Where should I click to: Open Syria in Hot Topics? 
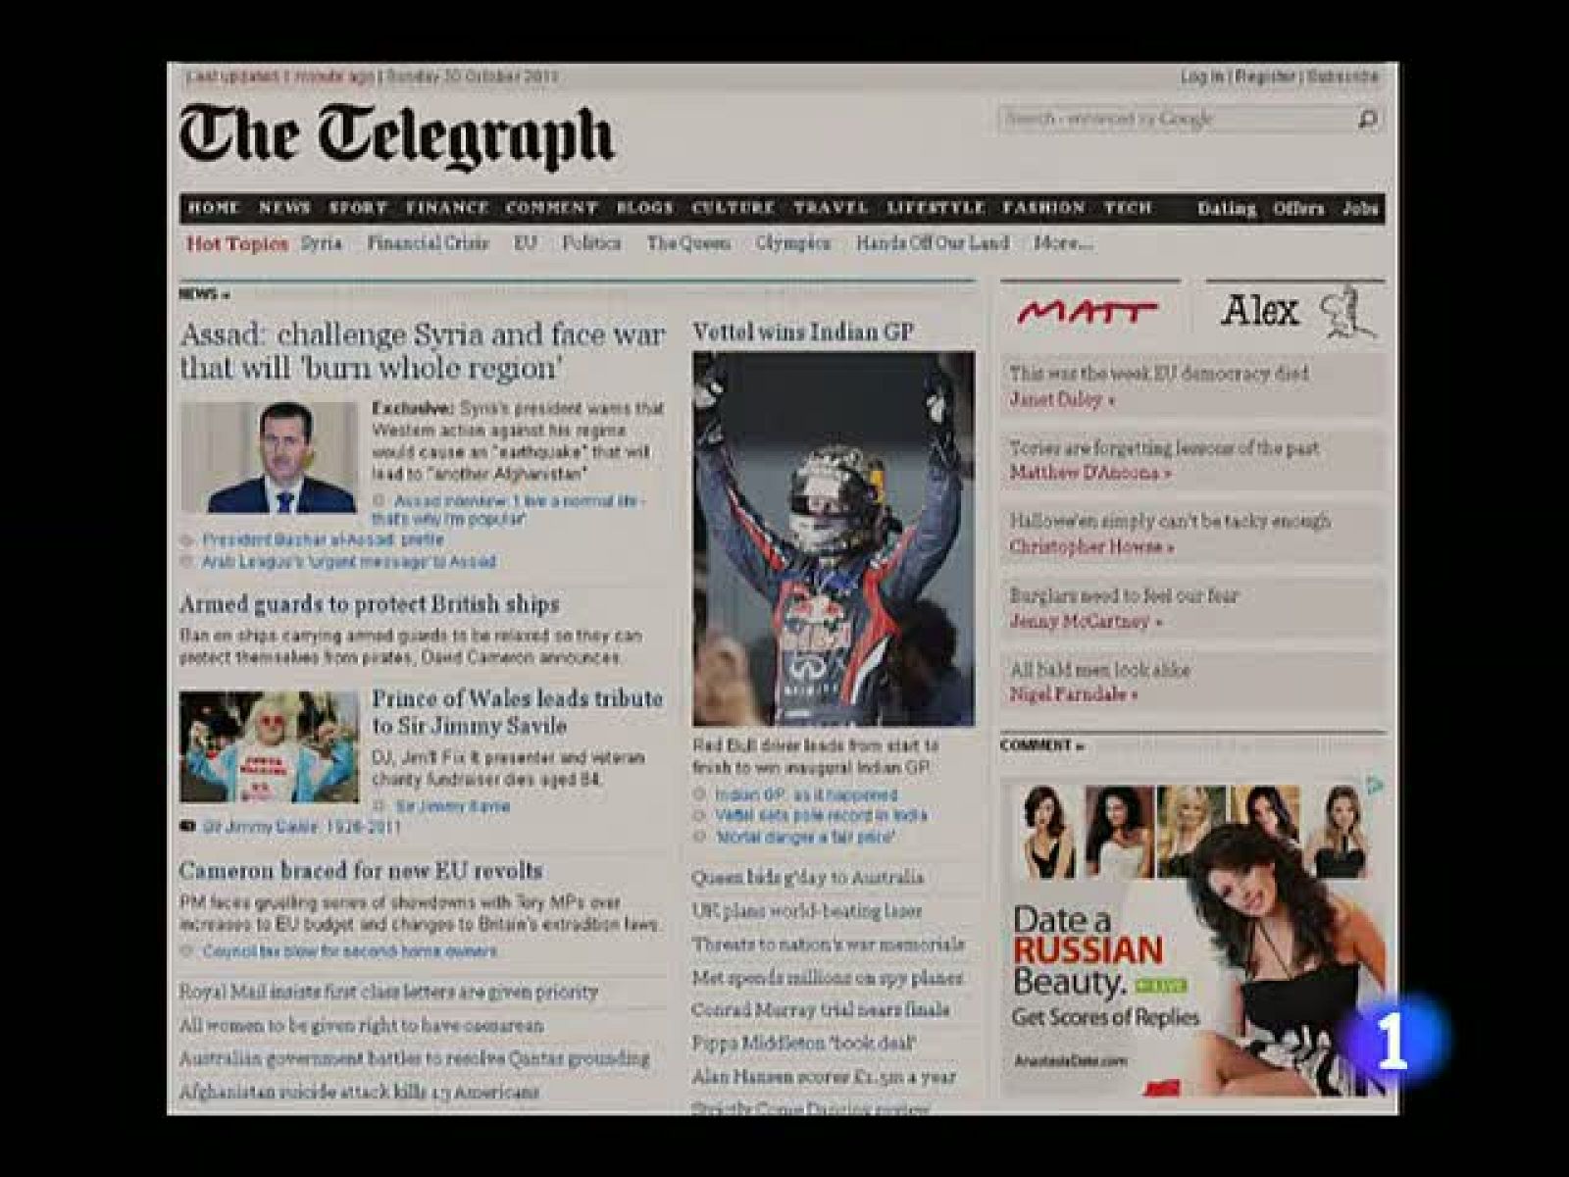click(322, 243)
